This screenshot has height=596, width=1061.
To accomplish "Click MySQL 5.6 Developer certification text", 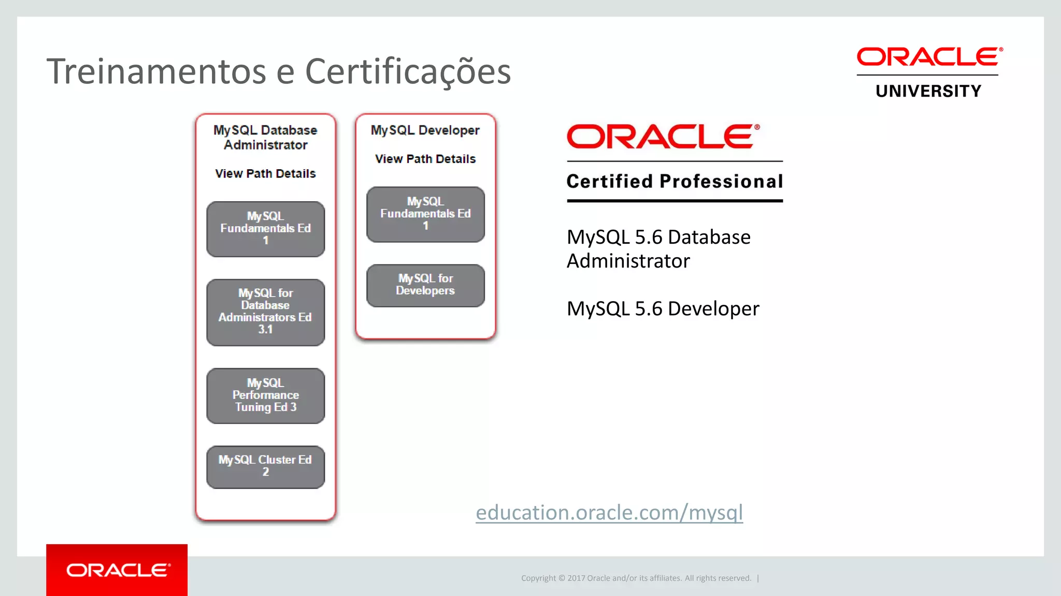I will click(663, 309).
